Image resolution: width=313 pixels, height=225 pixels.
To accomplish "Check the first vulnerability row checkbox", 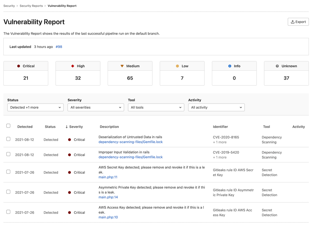I will click(8, 139).
